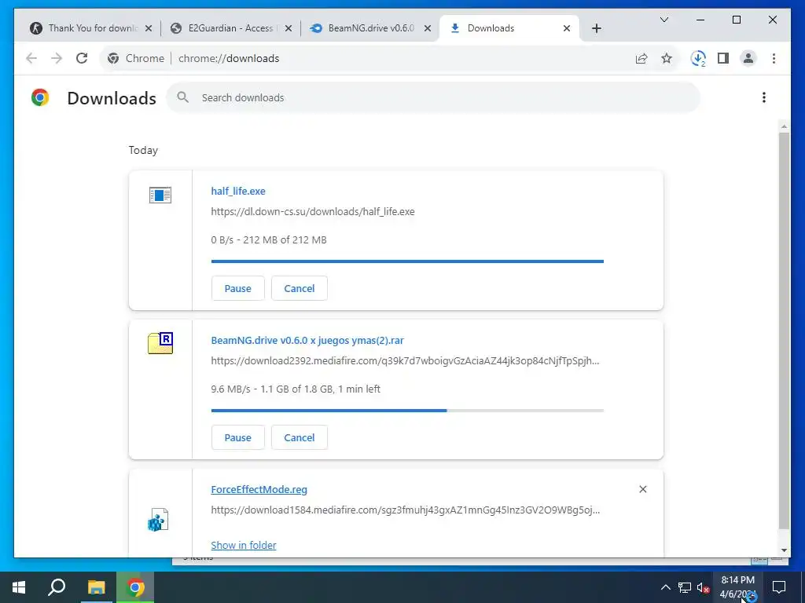Open the Windows Start menu

click(x=19, y=587)
